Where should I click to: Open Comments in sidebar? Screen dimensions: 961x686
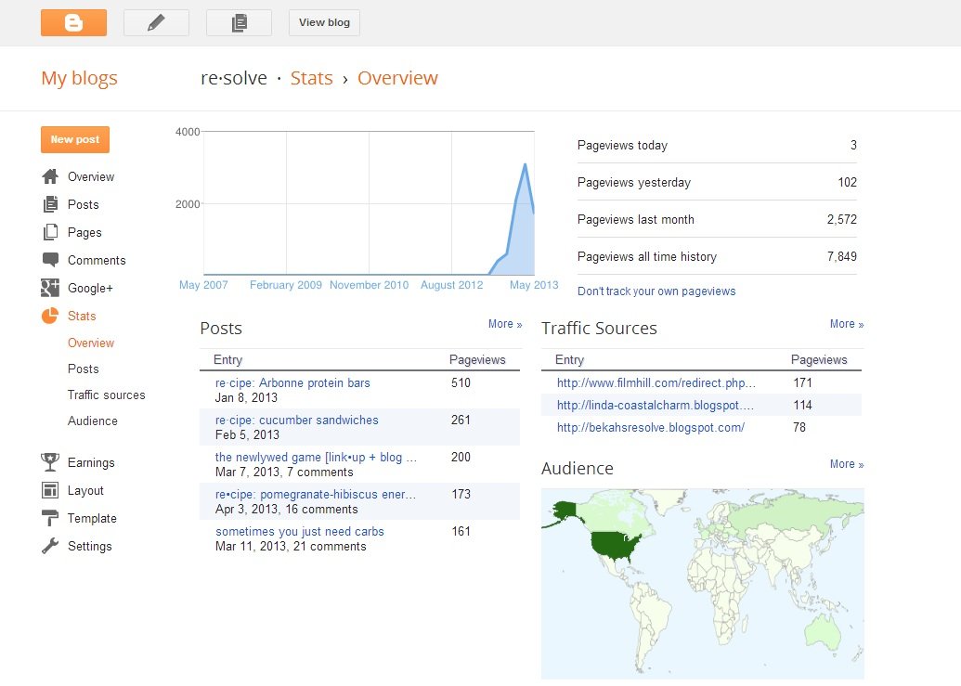(x=97, y=260)
